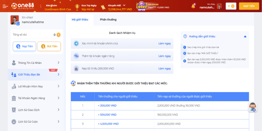Screen dimensions: 262x131
Task: Click the coin icon beside Tổng số dư
Action: [x=59, y=35]
